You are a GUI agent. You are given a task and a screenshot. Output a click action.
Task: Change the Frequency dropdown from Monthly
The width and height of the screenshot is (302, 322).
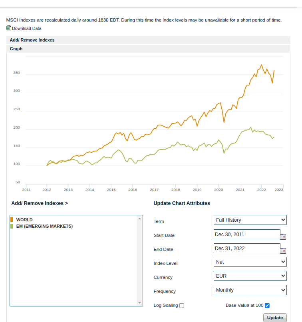[x=250, y=290]
